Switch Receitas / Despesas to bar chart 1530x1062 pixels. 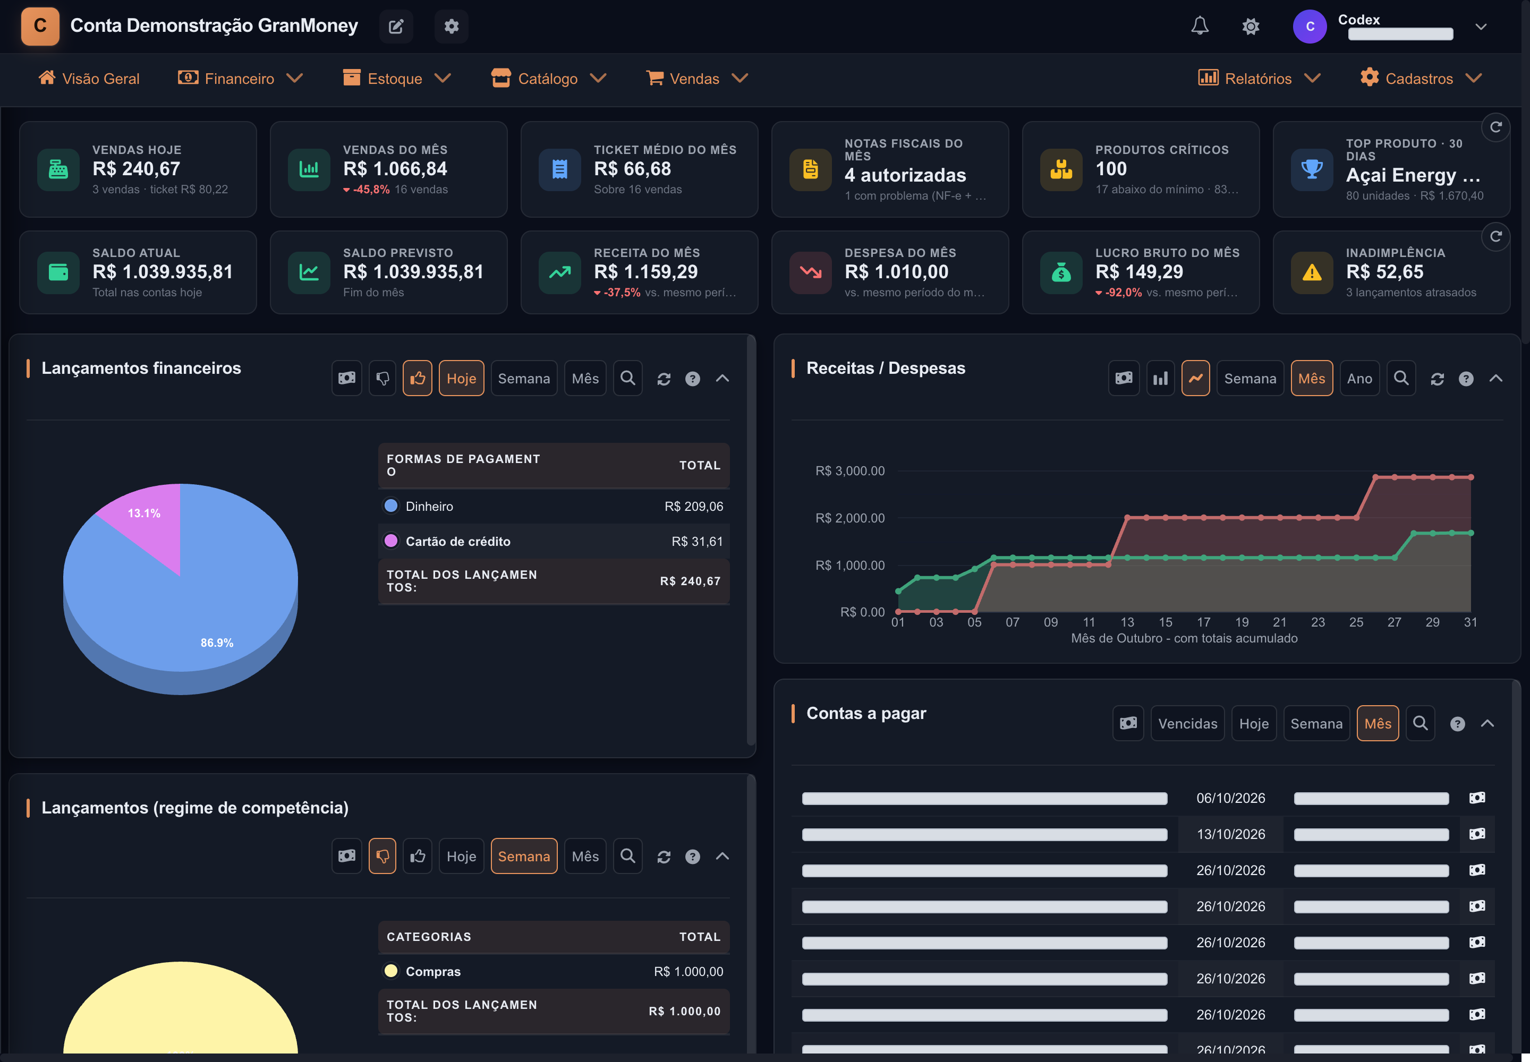pyautogui.click(x=1160, y=378)
